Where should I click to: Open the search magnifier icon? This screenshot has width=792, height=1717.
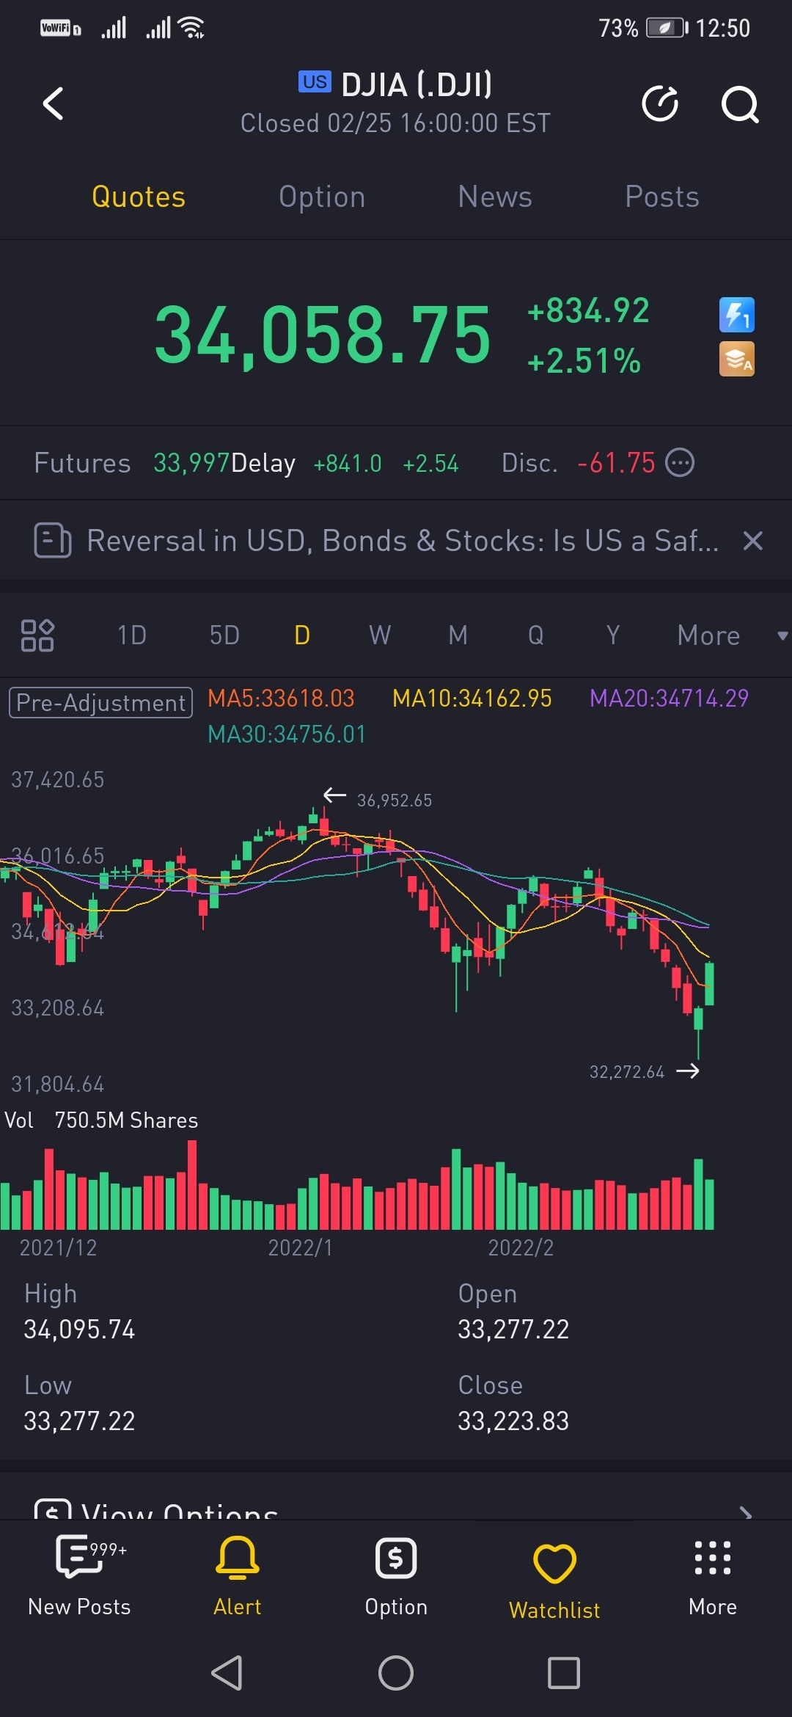(739, 104)
